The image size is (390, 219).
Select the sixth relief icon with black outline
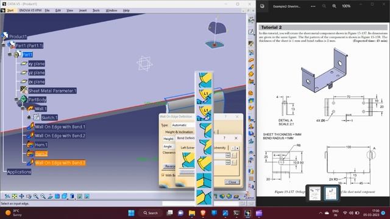[x=204, y=164]
